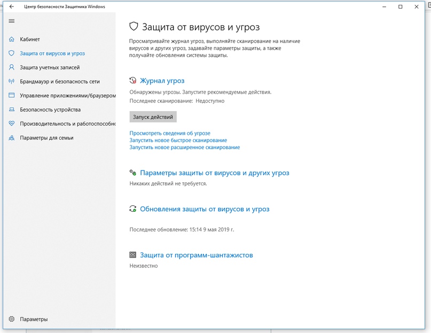Click the protection settings gears icon
The width and height of the screenshot is (431, 333).
[x=133, y=173]
